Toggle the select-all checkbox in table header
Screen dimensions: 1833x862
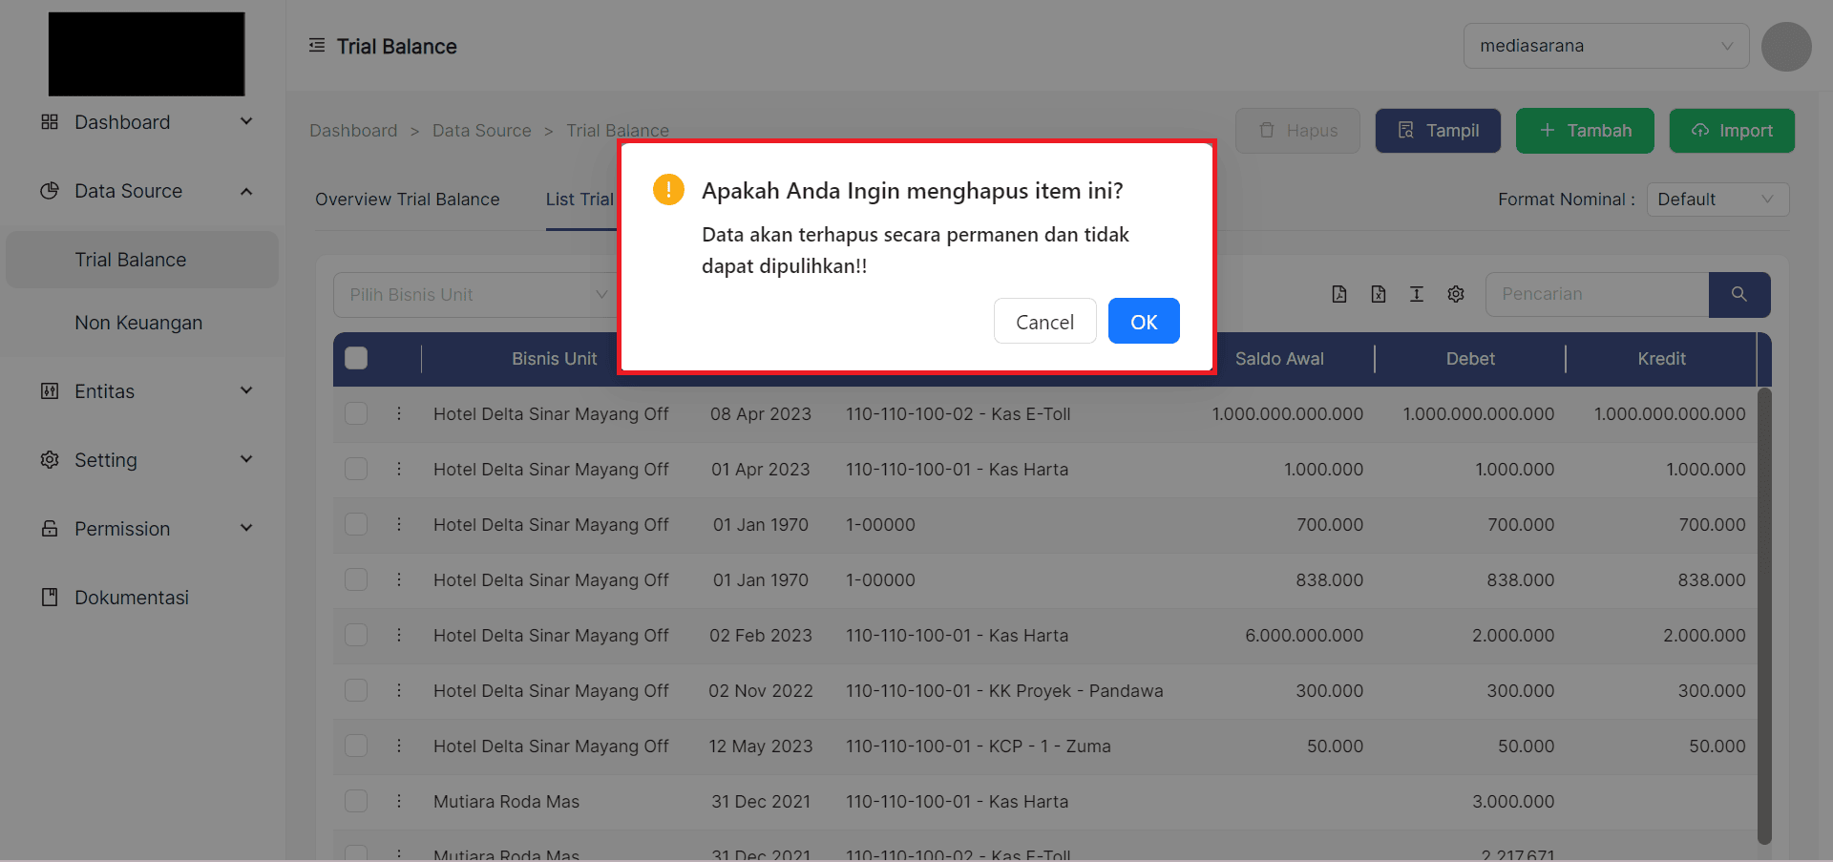(x=356, y=358)
